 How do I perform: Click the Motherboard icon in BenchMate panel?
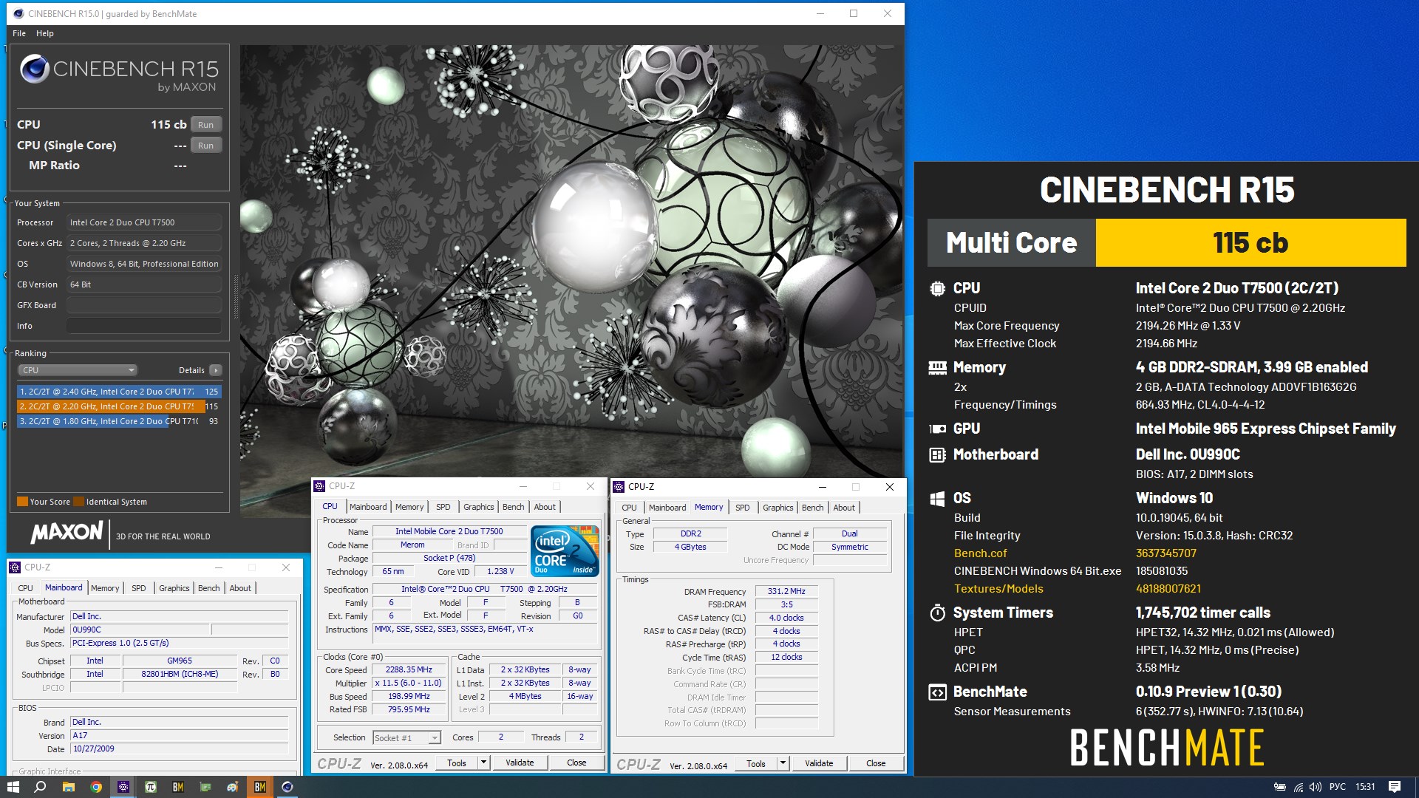tap(937, 454)
